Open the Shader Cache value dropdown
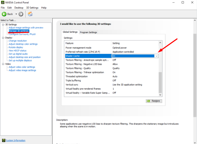Image resolution: width=197 pixels, height=144 pixels. tap(157, 56)
